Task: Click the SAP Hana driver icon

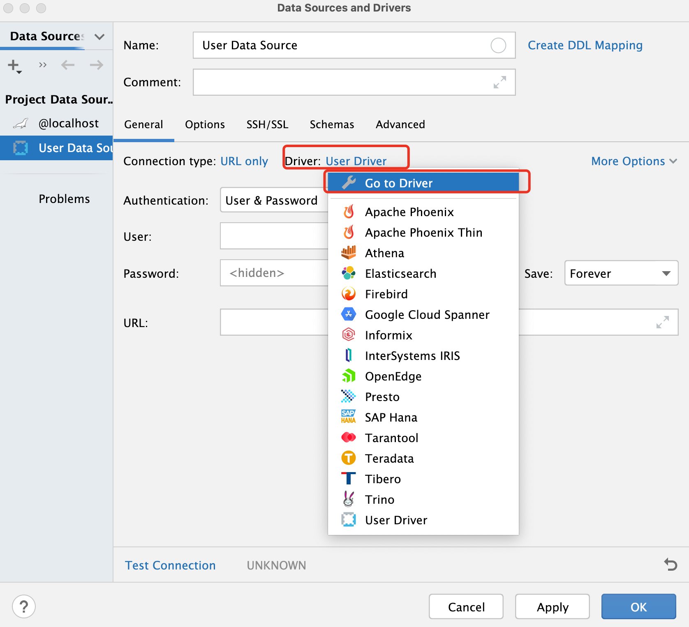Action: [x=349, y=417]
